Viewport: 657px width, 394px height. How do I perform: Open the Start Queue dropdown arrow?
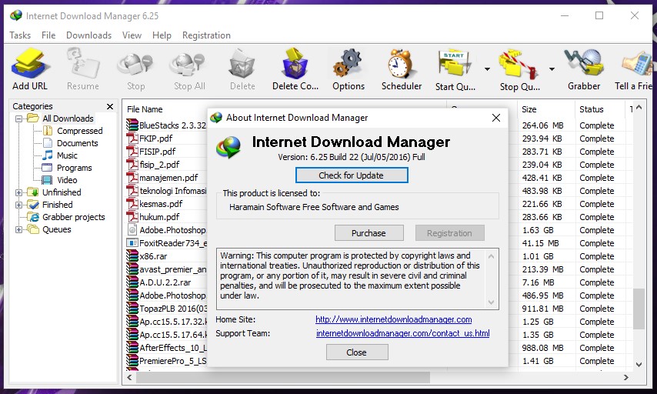[x=487, y=68]
